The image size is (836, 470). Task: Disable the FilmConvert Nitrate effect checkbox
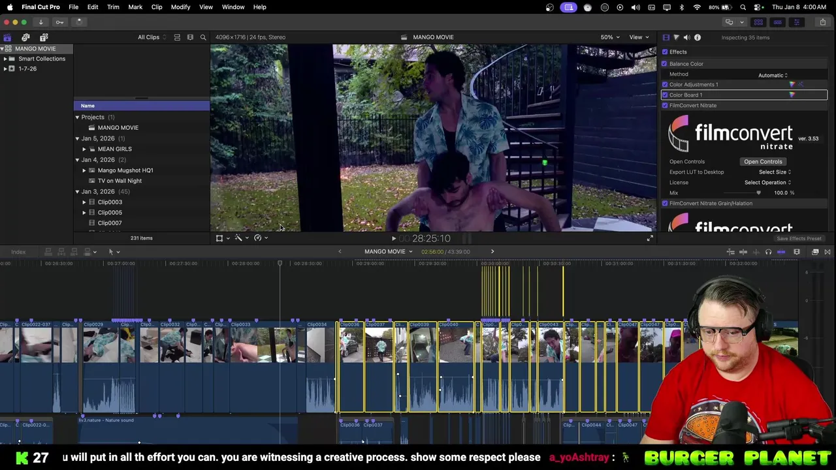[665, 105]
